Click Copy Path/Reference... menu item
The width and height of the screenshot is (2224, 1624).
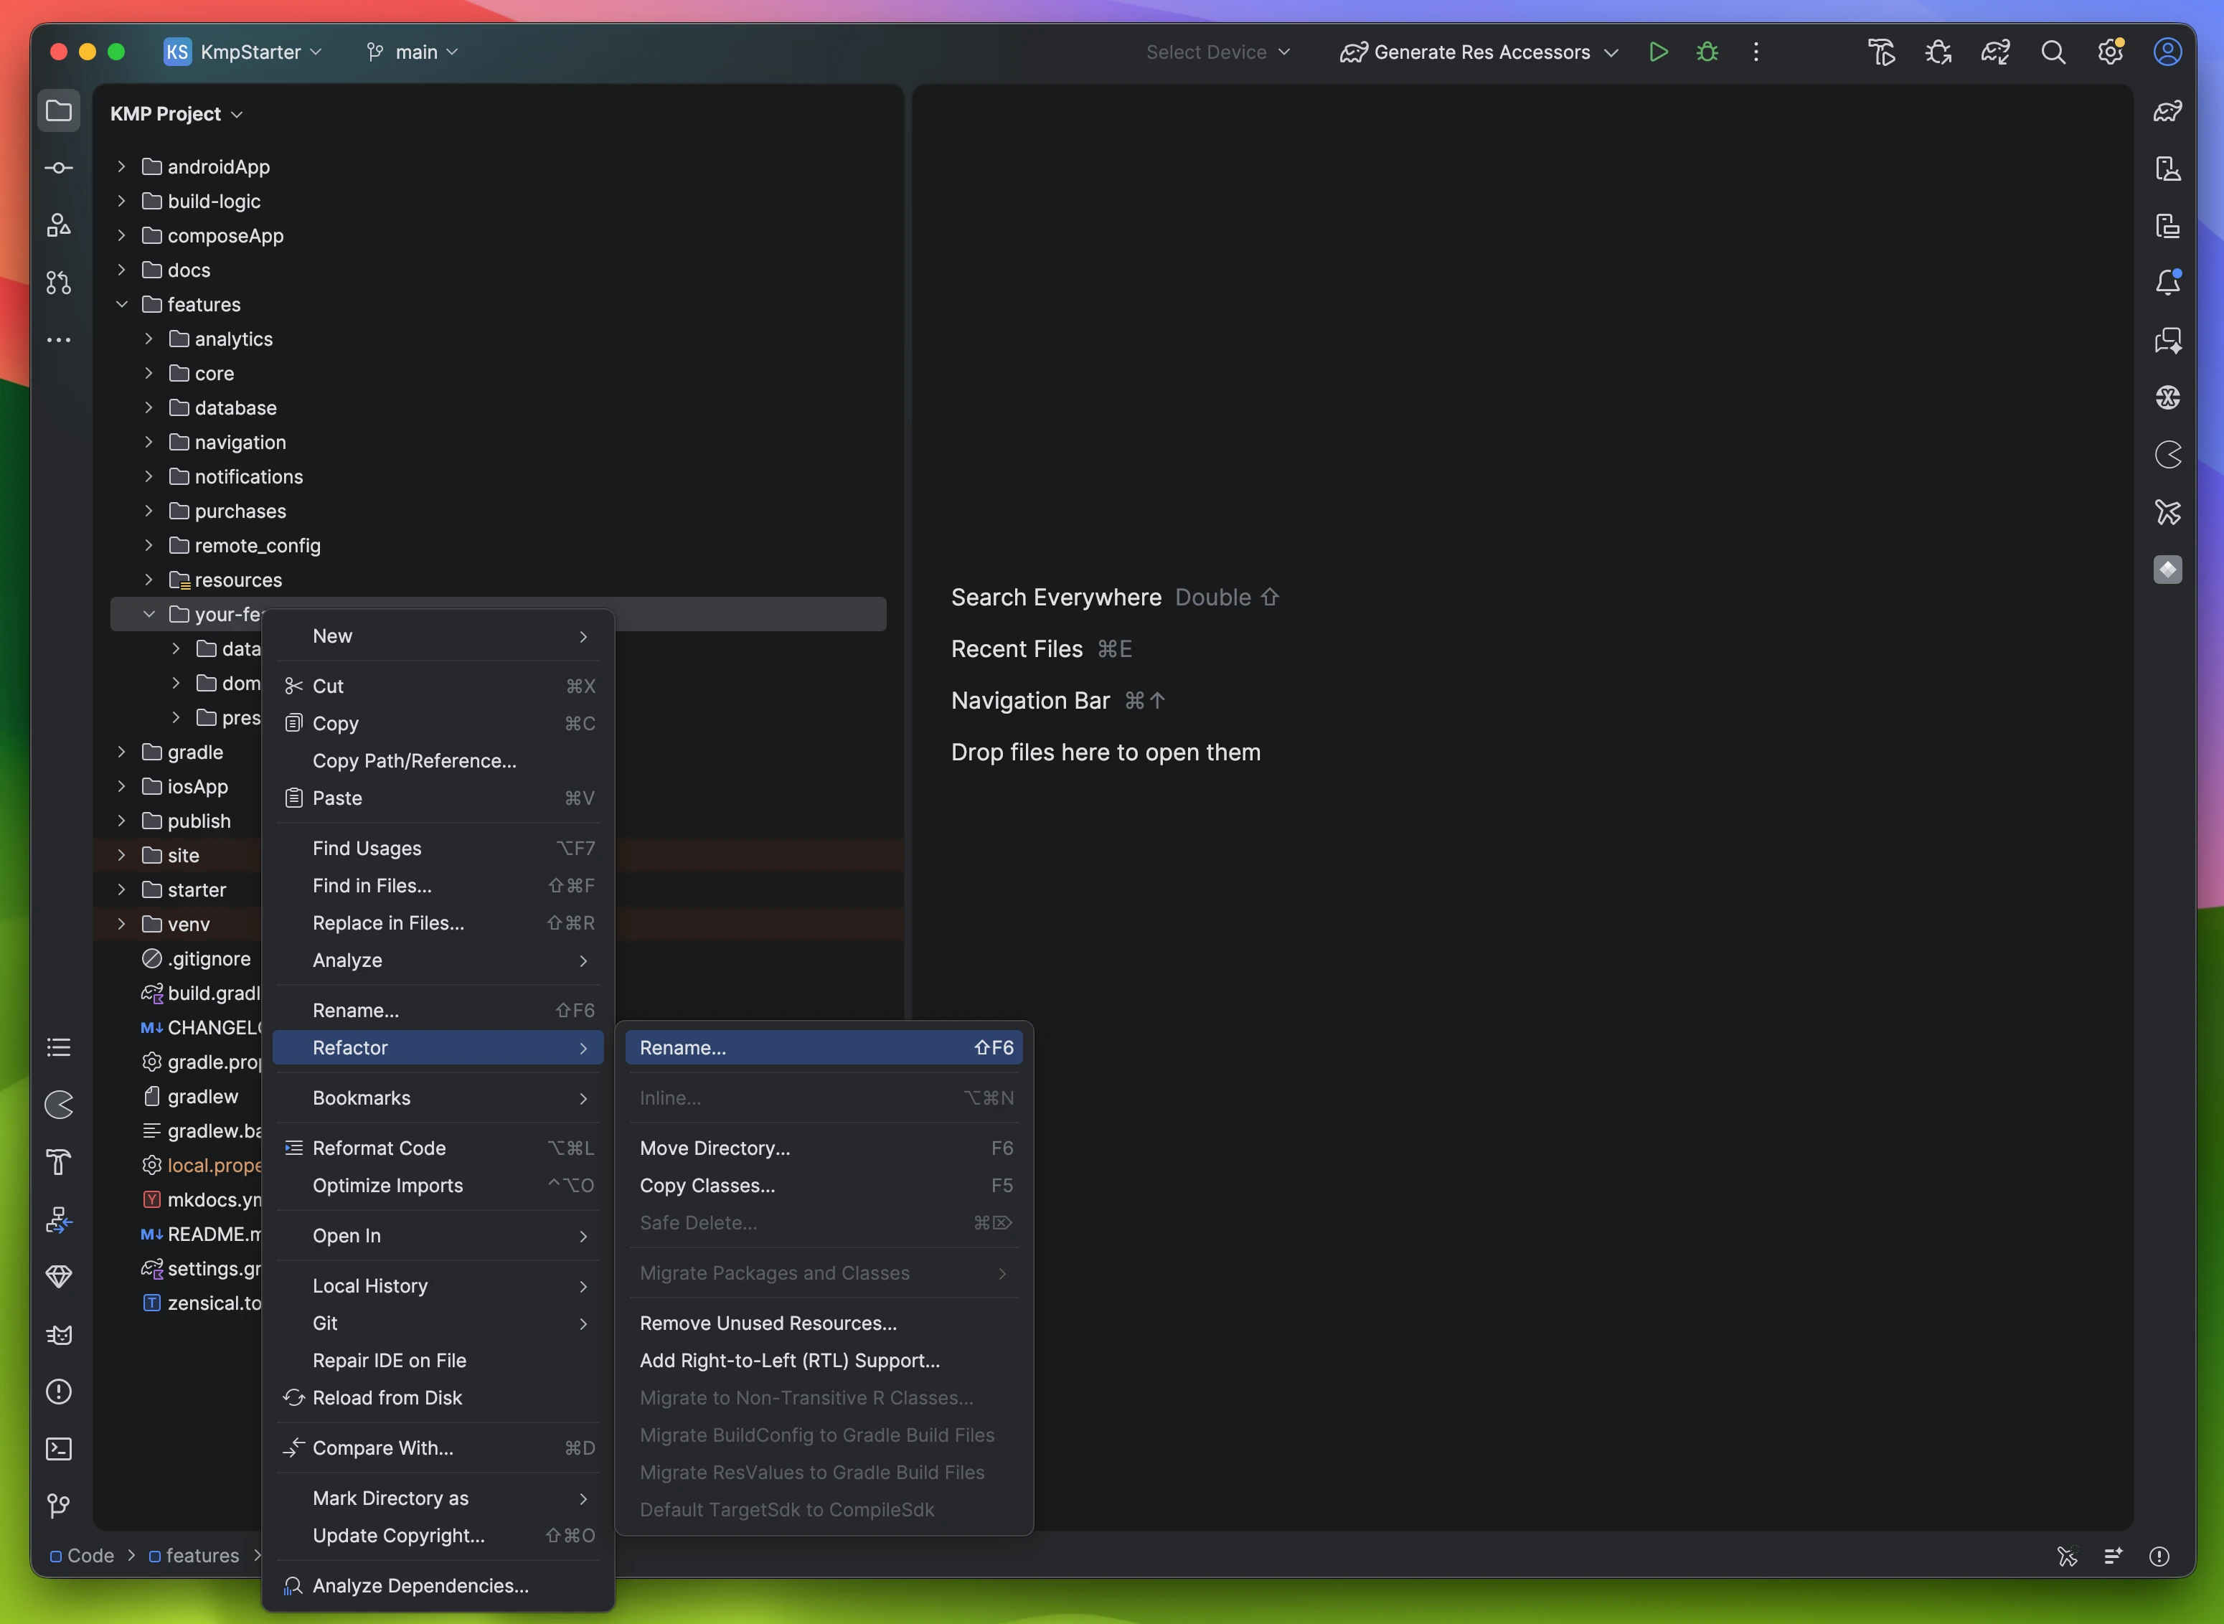(x=438, y=761)
